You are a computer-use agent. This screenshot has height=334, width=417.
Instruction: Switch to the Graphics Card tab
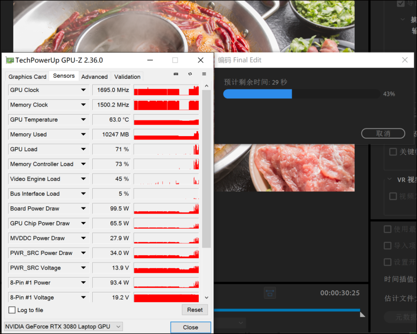[x=27, y=77]
